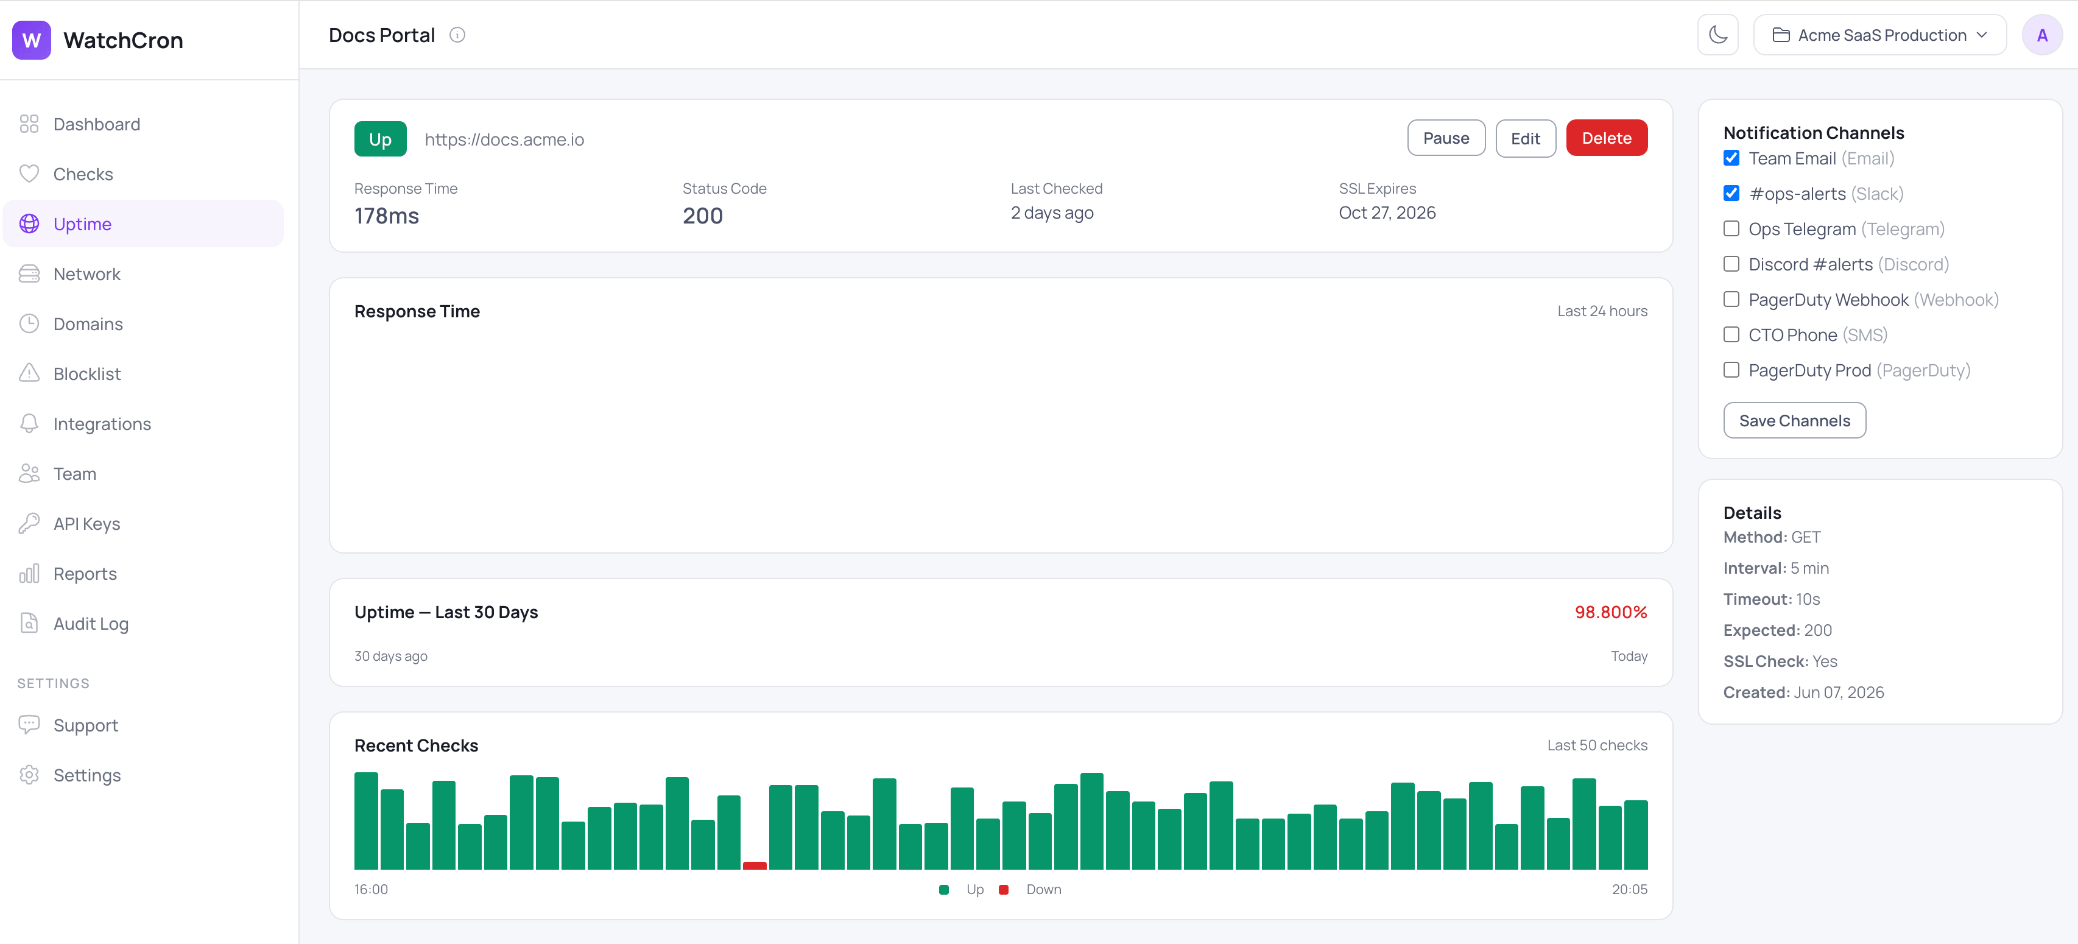Click the Audit Log document icon
This screenshot has height=944, width=2078.
point(29,623)
